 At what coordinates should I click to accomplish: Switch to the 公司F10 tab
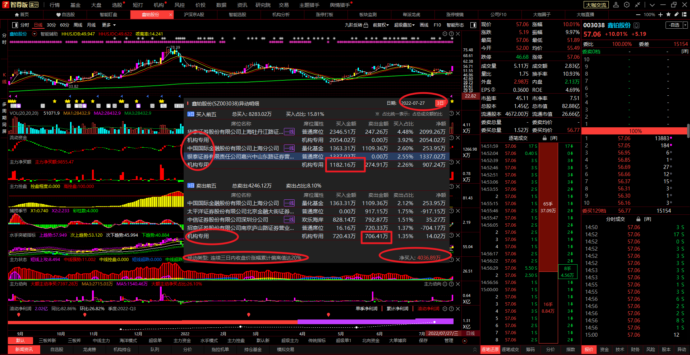[498, 15]
